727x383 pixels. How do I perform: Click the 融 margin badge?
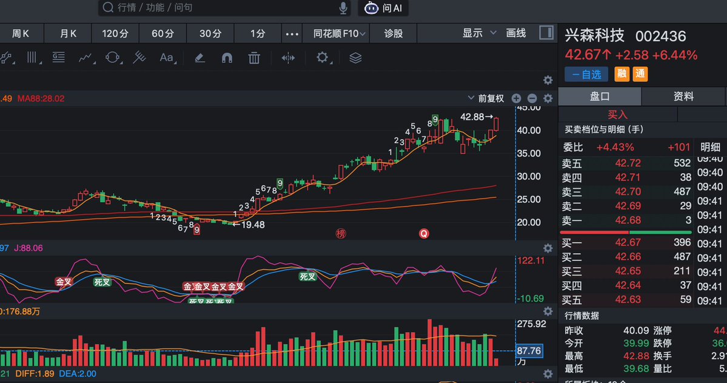click(x=621, y=74)
